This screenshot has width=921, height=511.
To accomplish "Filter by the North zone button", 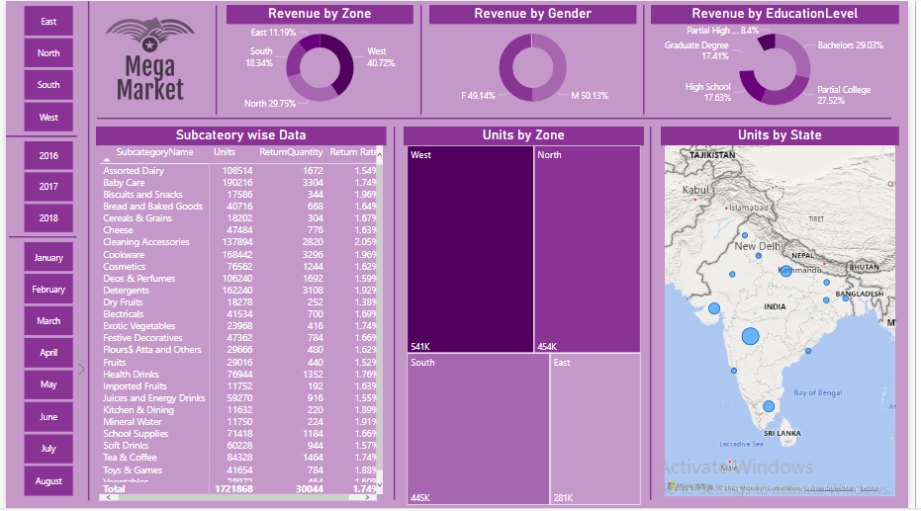I will click(x=48, y=53).
